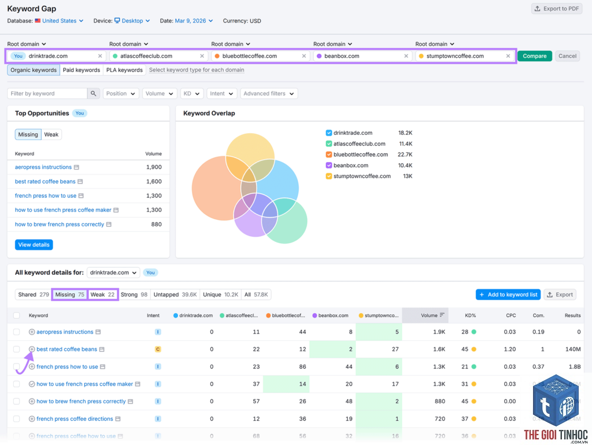Remove bluebottlecoffee.com using its X icon

[x=304, y=56]
